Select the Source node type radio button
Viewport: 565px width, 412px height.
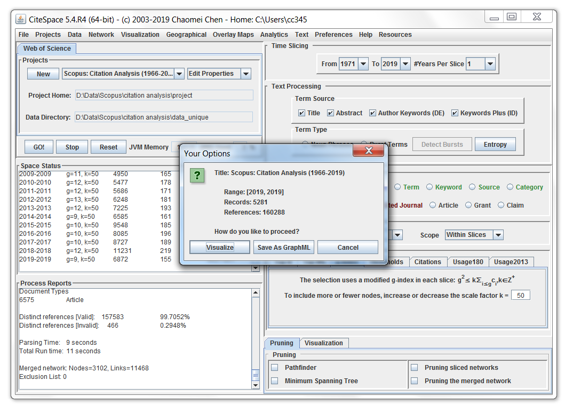[472, 187]
